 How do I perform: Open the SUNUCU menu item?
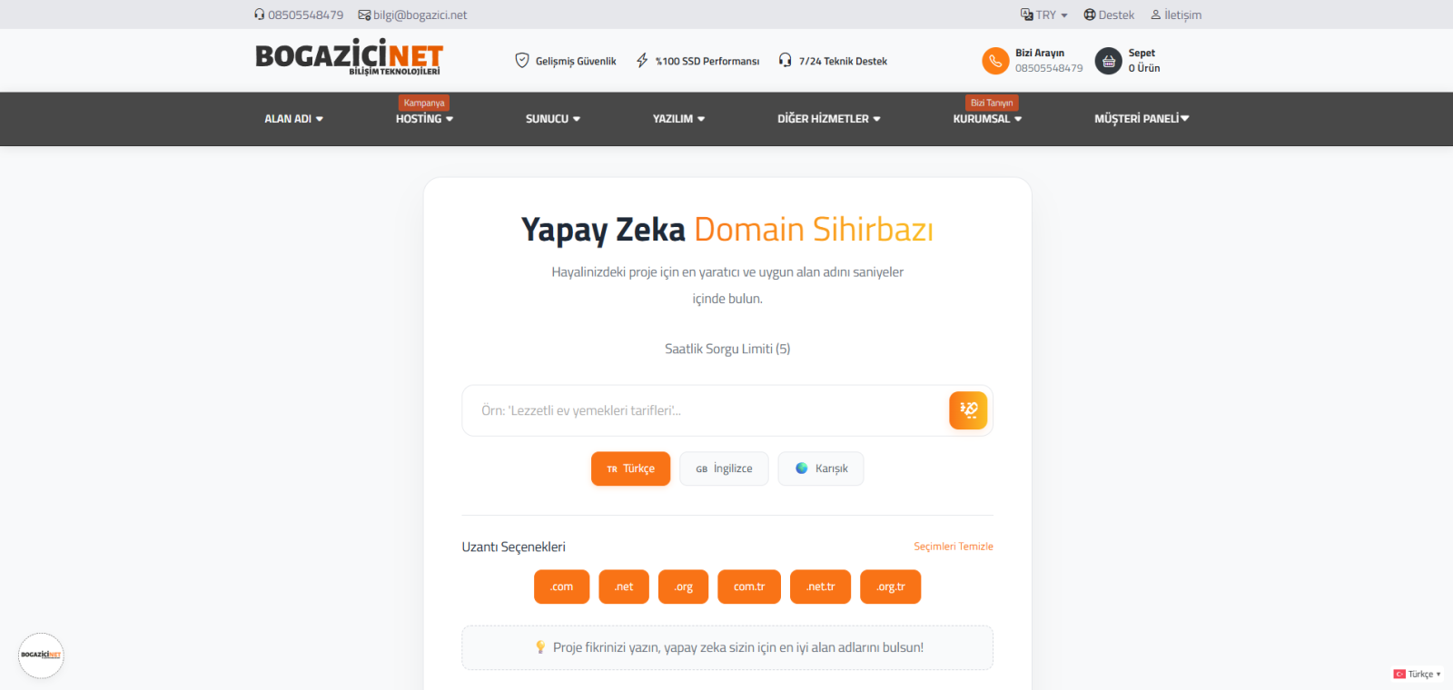553,119
